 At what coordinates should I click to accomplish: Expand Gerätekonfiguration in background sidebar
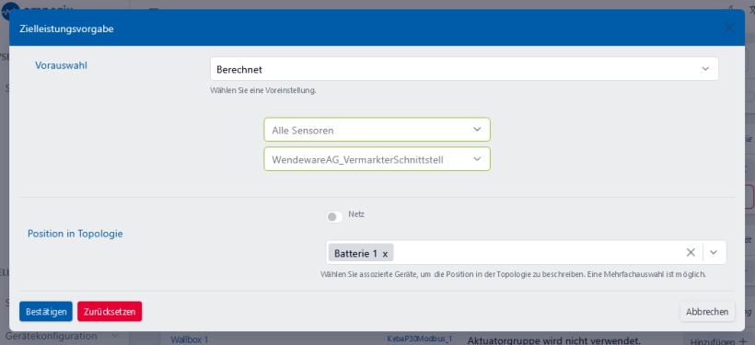point(62,336)
